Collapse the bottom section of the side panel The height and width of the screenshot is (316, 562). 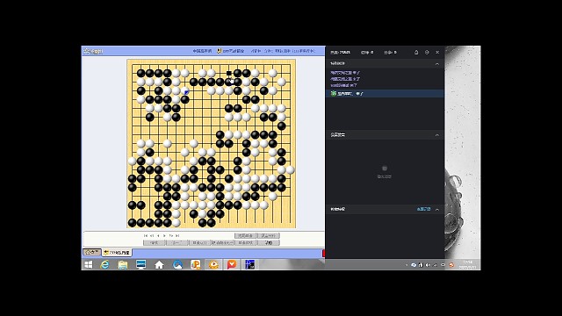437,209
